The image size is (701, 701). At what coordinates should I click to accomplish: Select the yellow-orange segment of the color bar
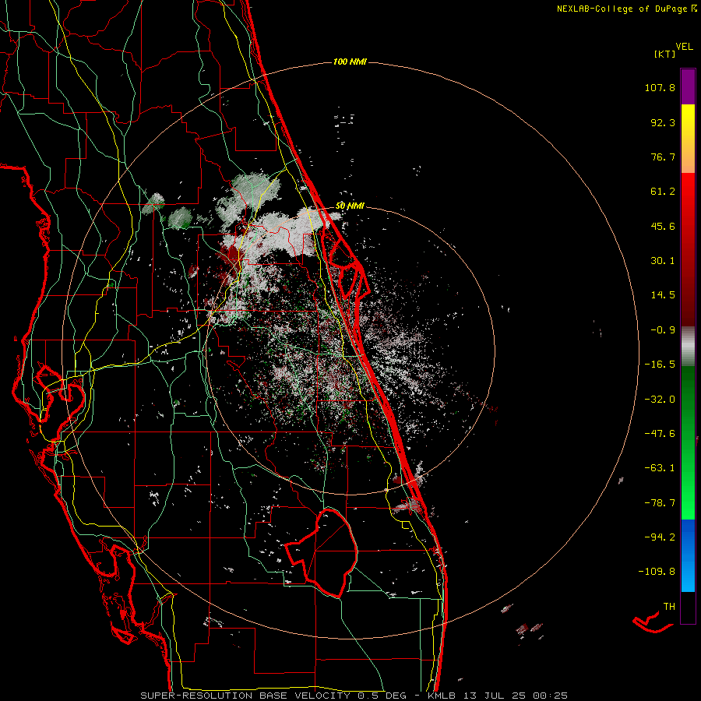(688, 139)
